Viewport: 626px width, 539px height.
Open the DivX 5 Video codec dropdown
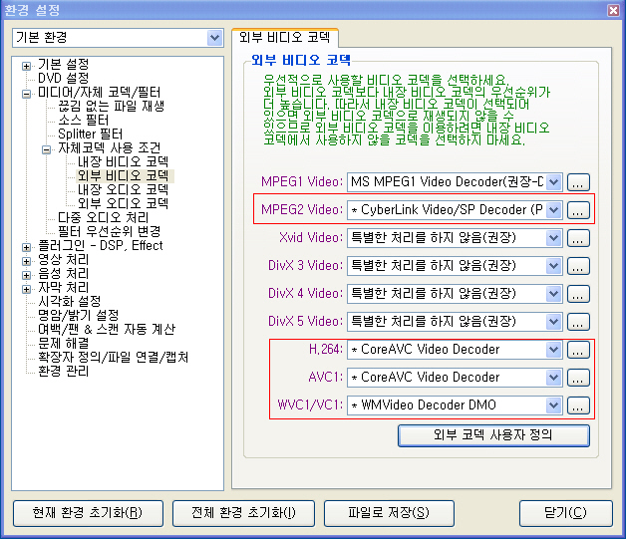point(554,322)
